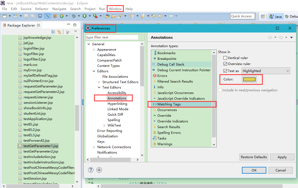Enable the Vertical ruler checkbox
Screen dimensions: 298x188
225,58
